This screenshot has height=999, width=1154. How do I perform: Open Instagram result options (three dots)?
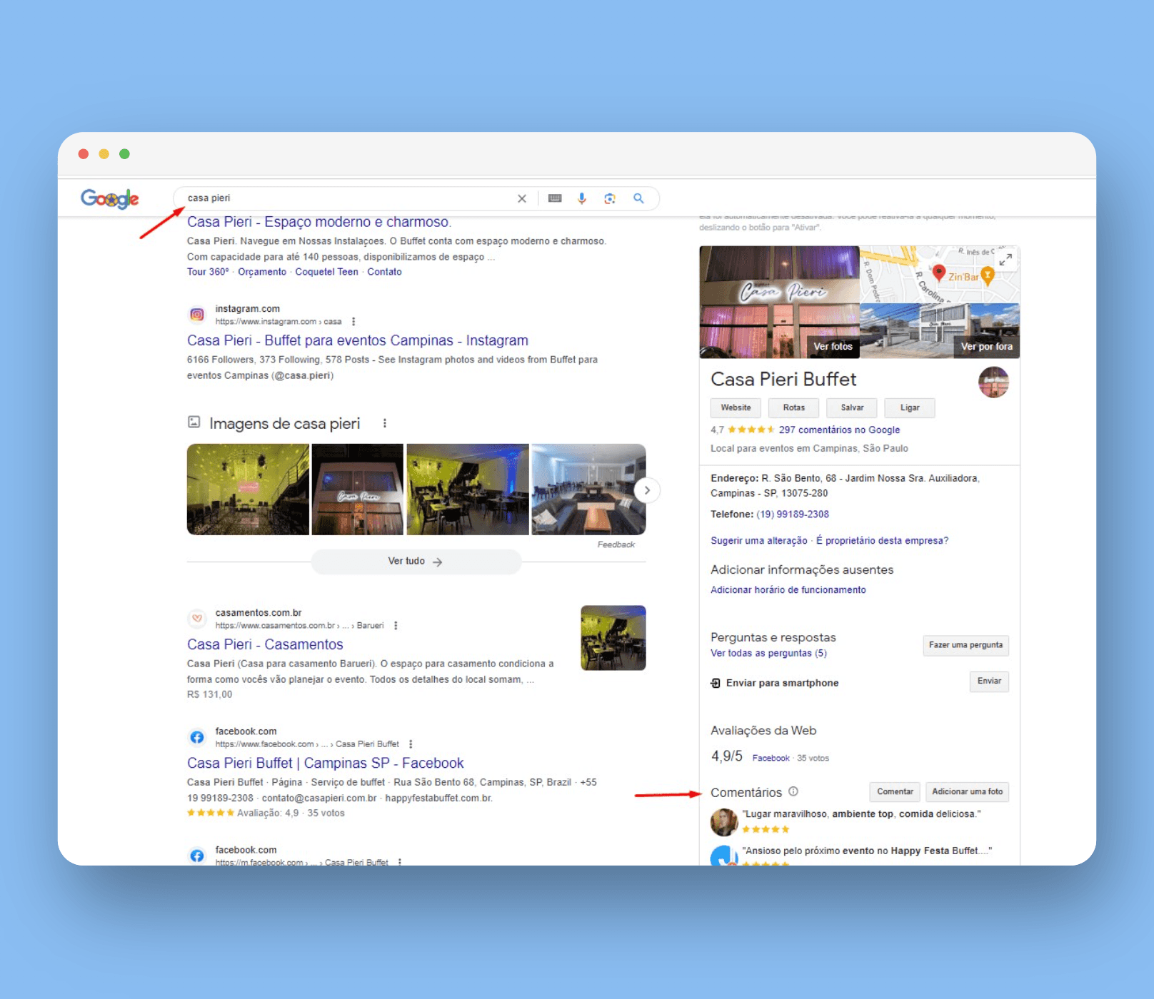pos(353,322)
